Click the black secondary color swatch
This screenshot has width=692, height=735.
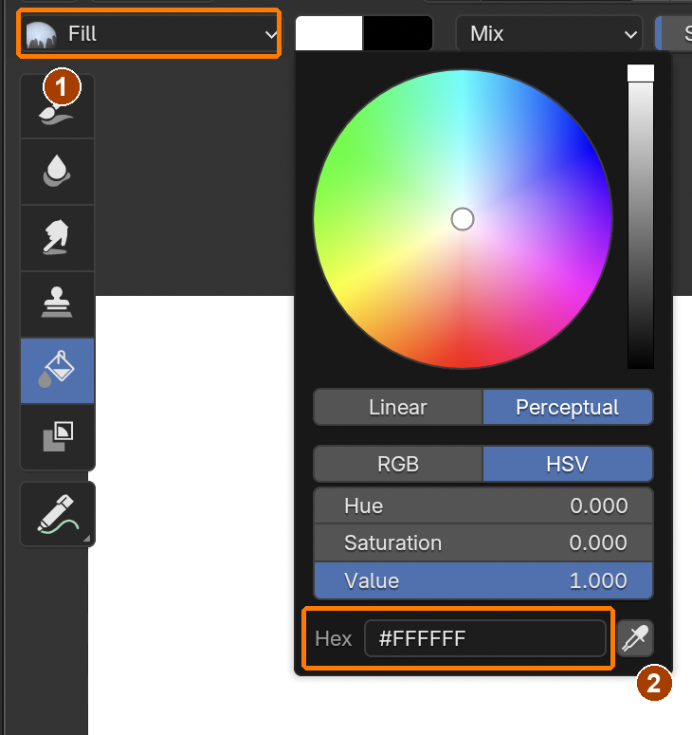click(397, 33)
